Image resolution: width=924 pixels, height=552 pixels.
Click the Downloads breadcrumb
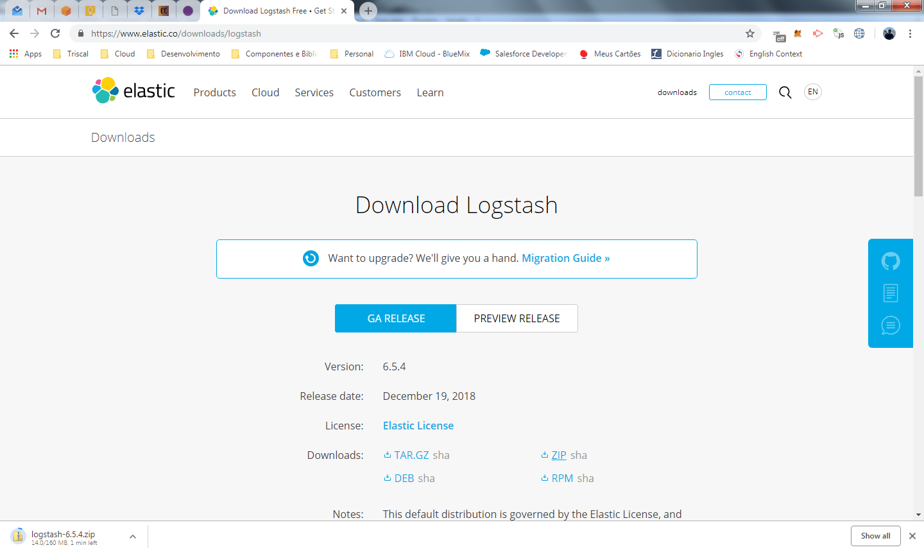click(123, 137)
